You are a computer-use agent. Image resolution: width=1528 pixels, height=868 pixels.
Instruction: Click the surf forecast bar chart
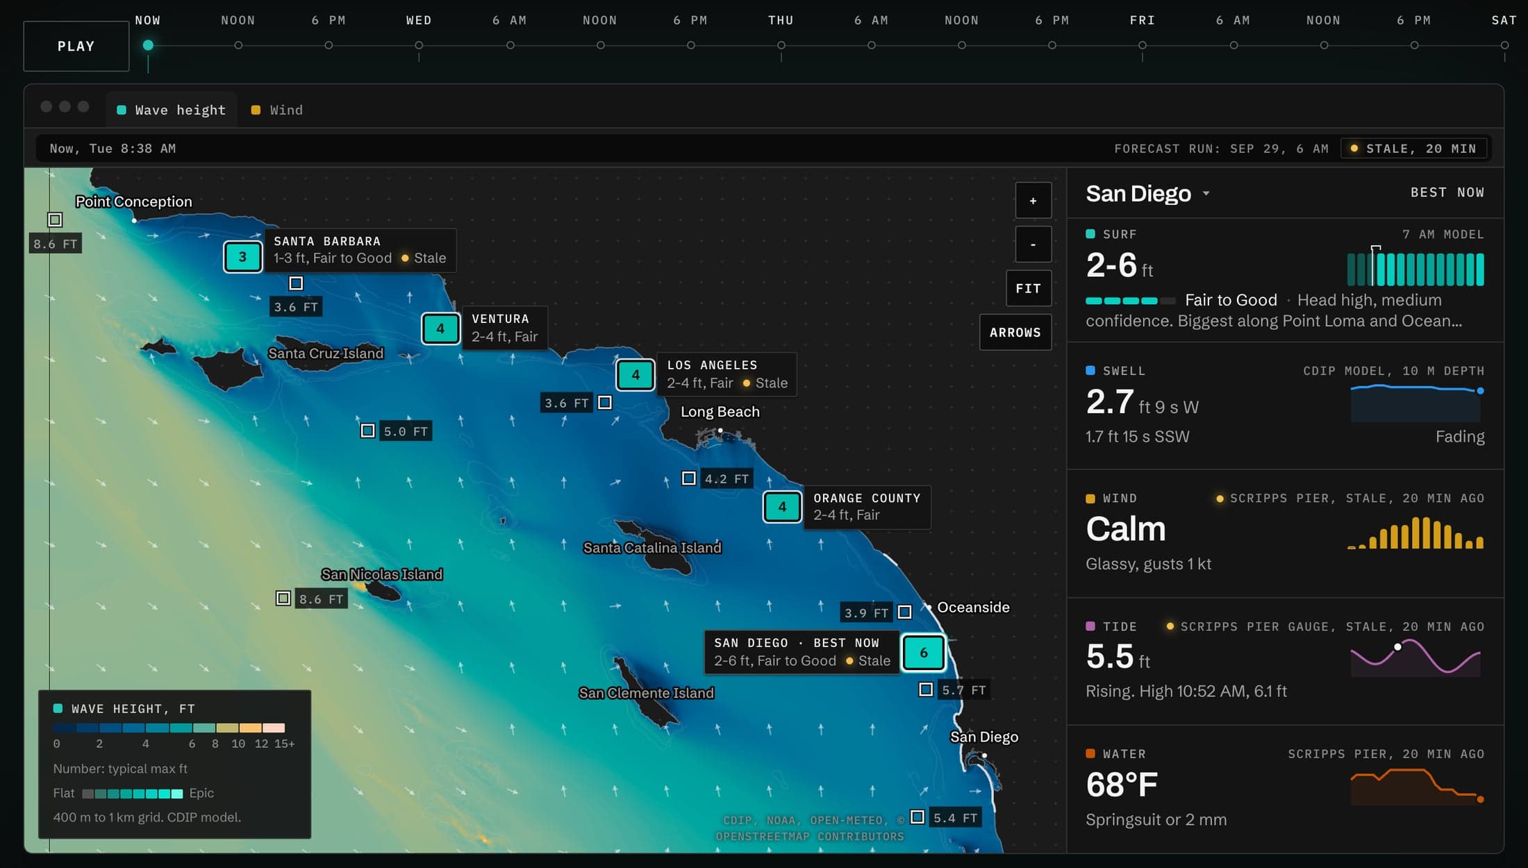pyautogui.click(x=1415, y=268)
